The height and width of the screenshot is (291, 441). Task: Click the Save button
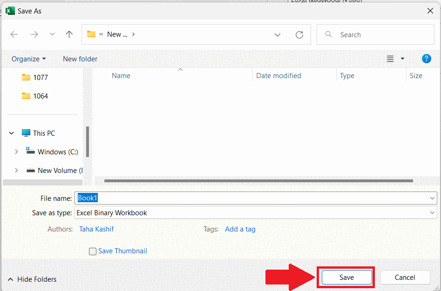point(346,277)
